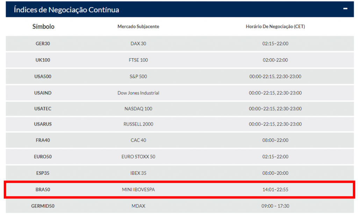Click the USARUS symbol cell
The width and height of the screenshot is (358, 218).
point(43,124)
